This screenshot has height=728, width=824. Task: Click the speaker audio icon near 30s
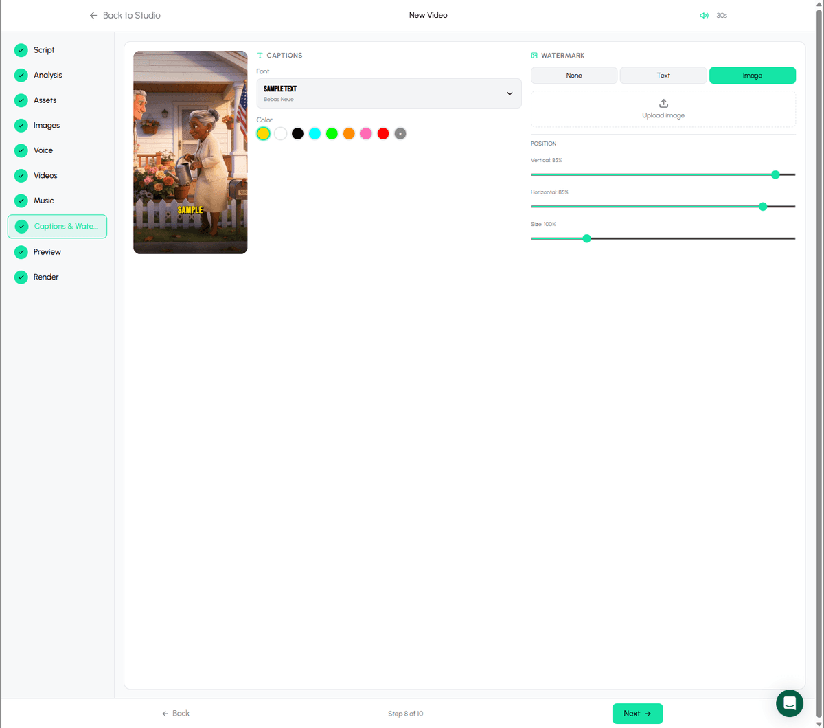coord(704,15)
